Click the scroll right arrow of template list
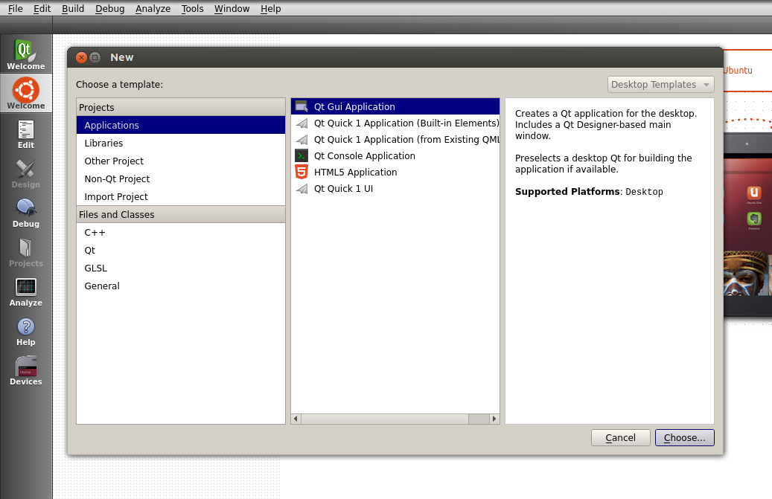Screen dimensions: 772x499 pos(494,419)
